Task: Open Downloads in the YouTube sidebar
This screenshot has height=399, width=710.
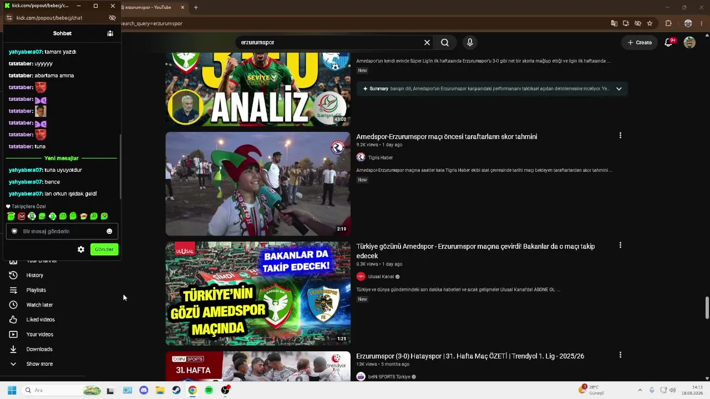Action: pyautogui.click(x=39, y=349)
